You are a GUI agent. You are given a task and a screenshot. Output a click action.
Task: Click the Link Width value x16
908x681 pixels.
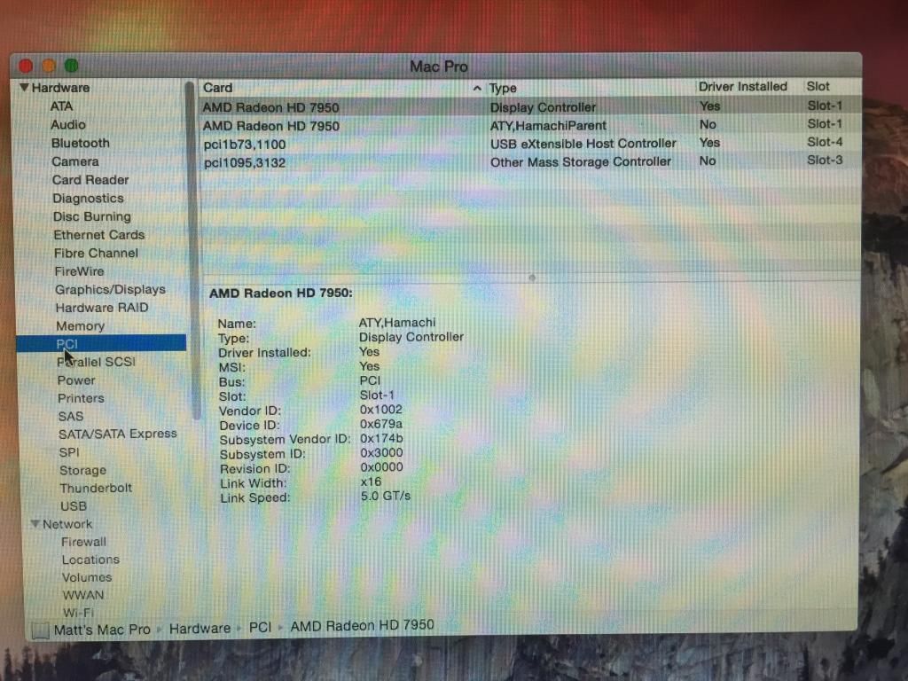coord(372,481)
